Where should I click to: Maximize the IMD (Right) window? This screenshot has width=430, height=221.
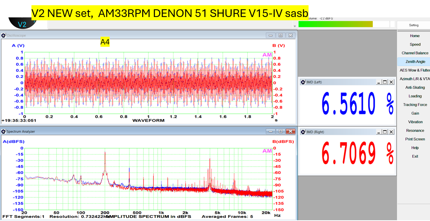pos(385,132)
